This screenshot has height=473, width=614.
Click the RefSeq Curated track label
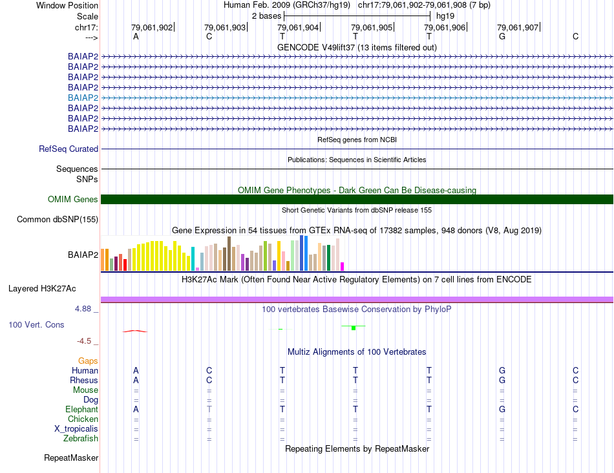(69, 149)
